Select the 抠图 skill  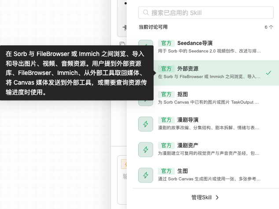click(206, 98)
